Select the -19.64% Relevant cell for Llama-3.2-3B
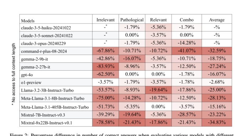 (x=158, y=90)
